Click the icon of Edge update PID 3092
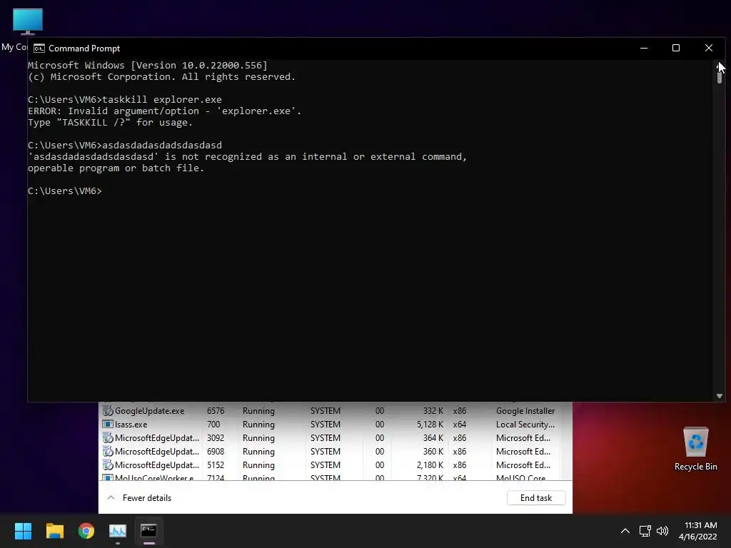 (108, 437)
